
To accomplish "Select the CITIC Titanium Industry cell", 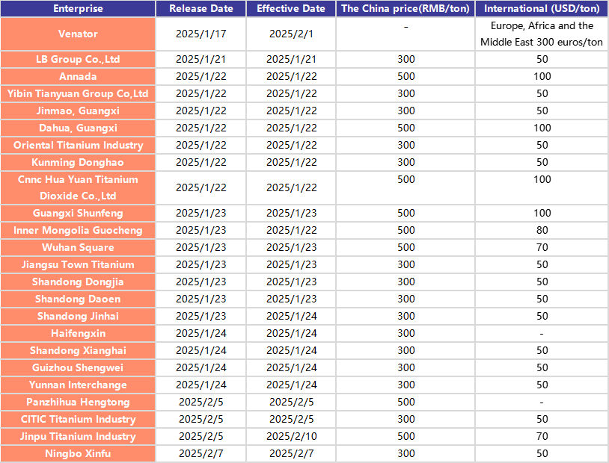I will coord(78,419).
